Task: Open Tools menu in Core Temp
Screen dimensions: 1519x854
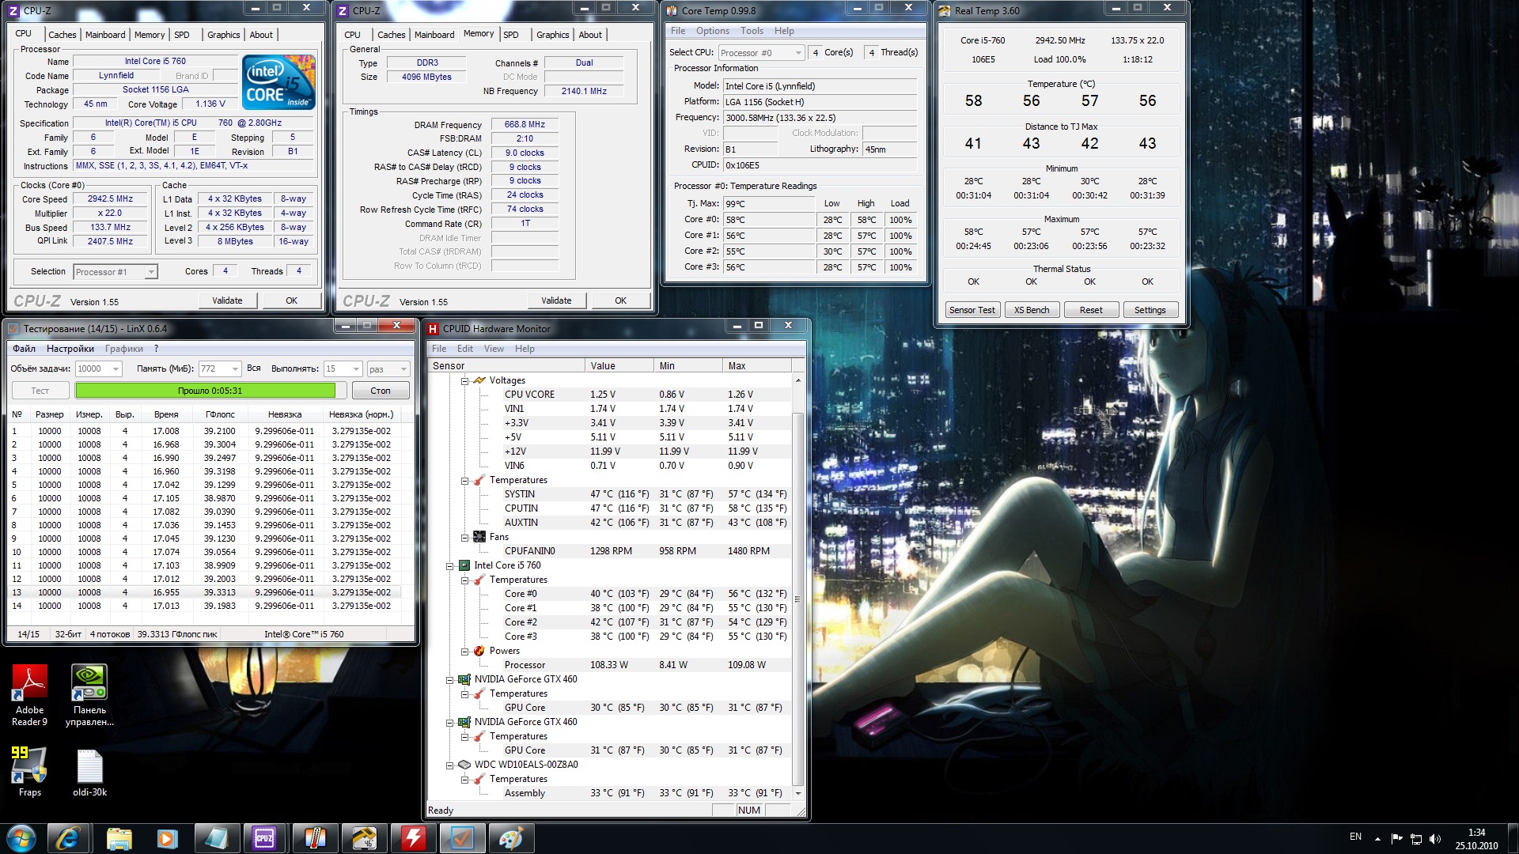Action: coord(752,31)
